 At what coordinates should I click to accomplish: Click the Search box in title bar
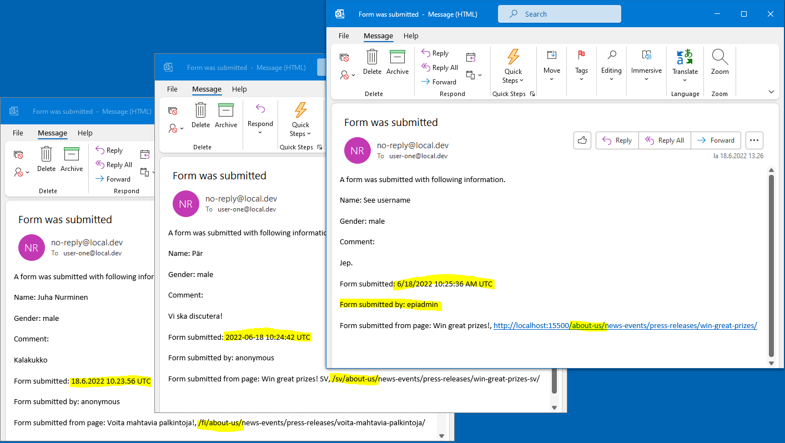tap(559, 14)
